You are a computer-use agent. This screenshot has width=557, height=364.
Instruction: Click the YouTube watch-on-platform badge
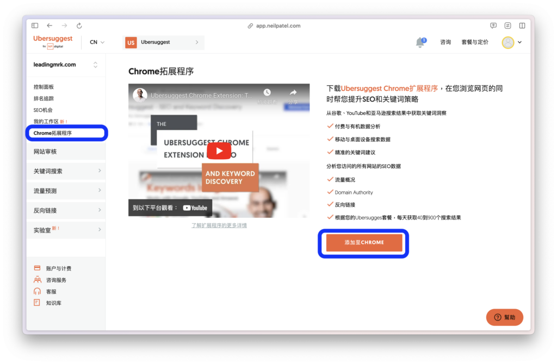[170, 208]
